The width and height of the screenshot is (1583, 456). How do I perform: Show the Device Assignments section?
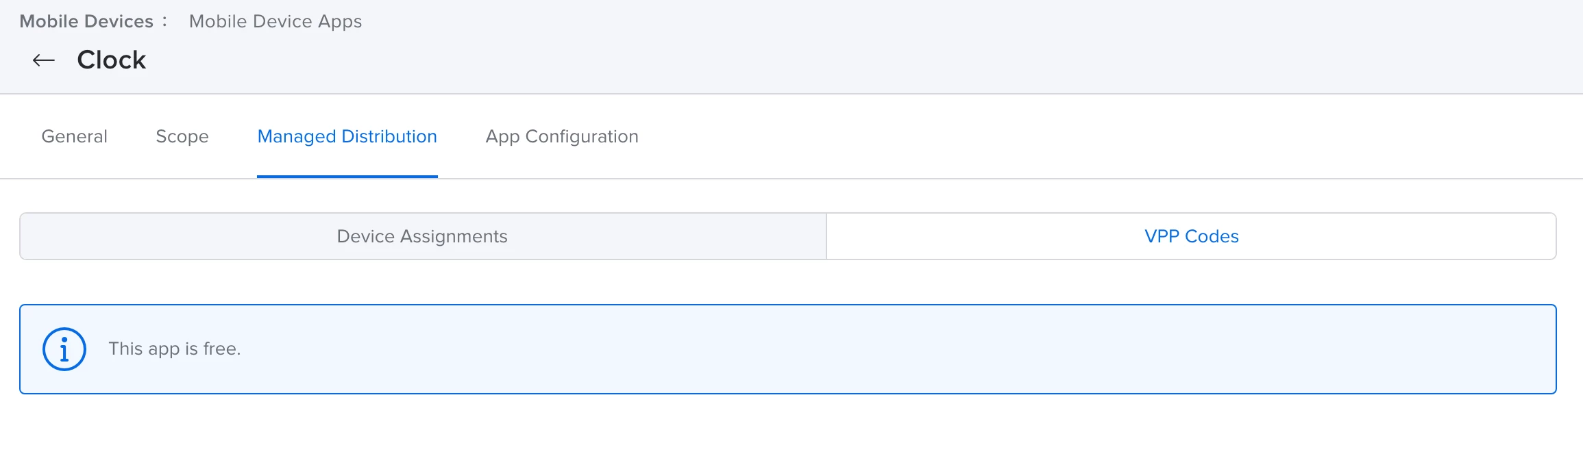[x=423, y=236]
